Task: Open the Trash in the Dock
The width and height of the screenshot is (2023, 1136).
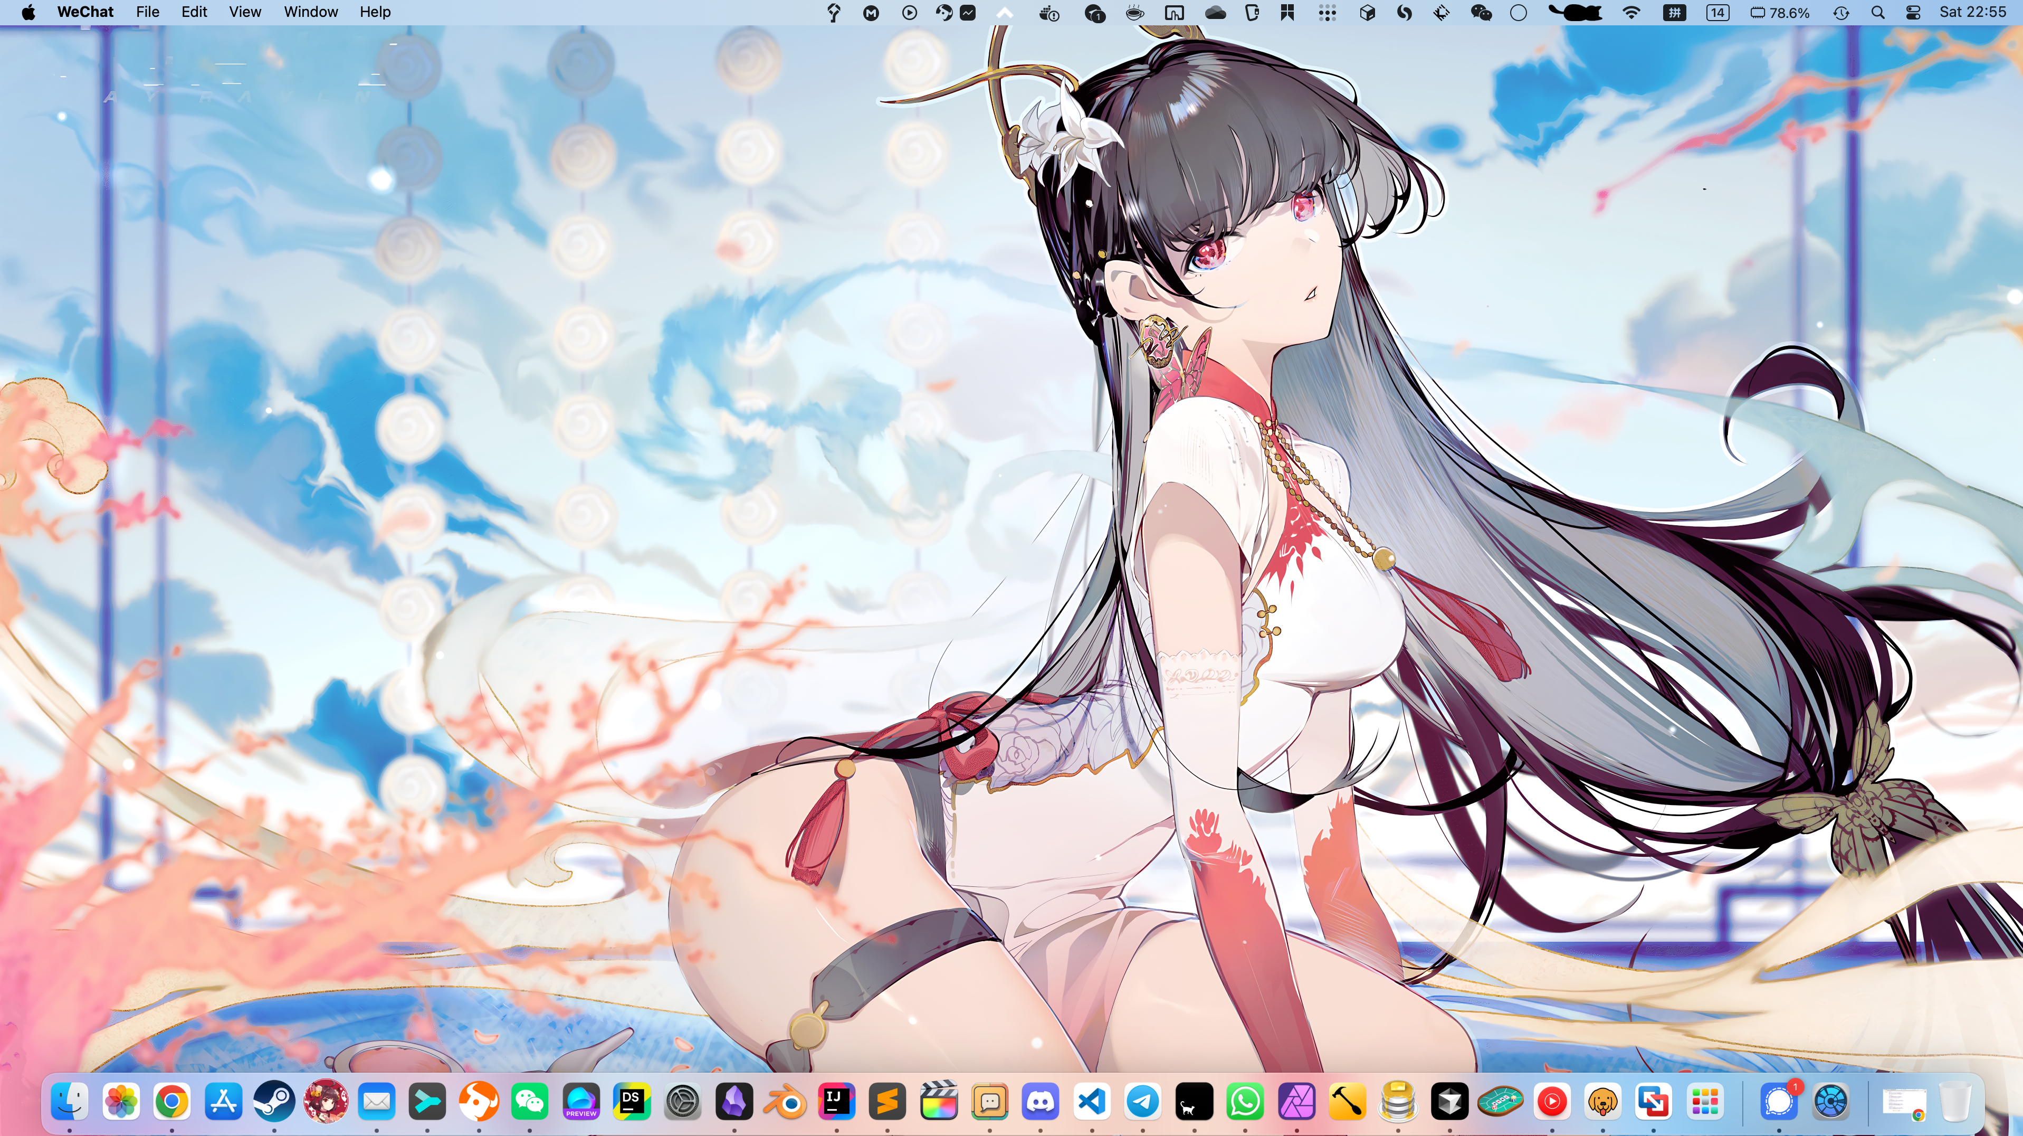Action: 1955,1102
